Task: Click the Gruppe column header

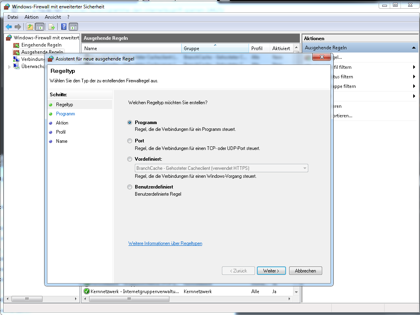Action: [x=215, y=49]
